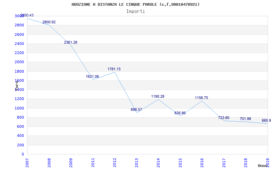This screenshot has width=271, height=169.
Task: Click the data label 1190.28
Action: [x=158, y=96]
